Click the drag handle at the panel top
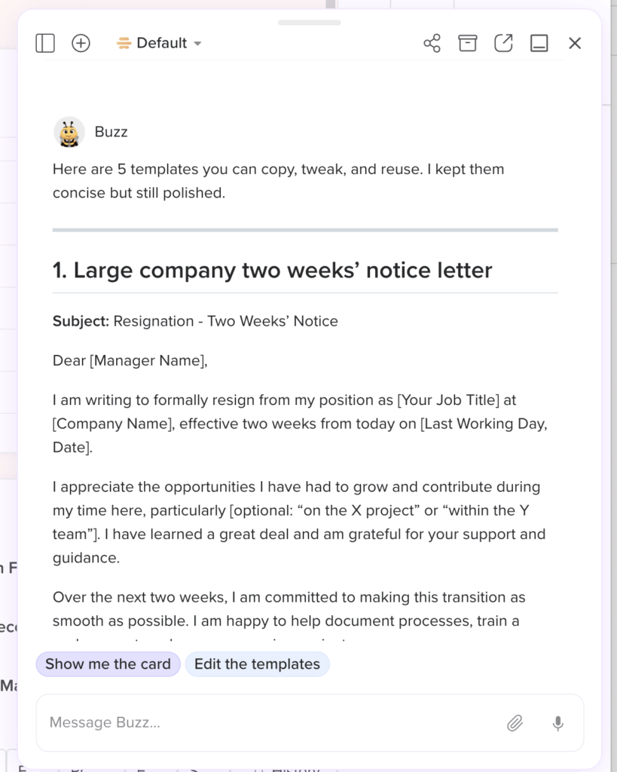This screenshot has width=617, height=772. click(309, 23)
